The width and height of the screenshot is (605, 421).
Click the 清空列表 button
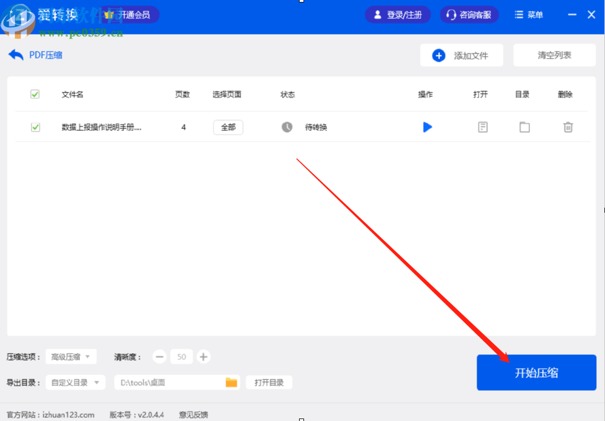555,55
